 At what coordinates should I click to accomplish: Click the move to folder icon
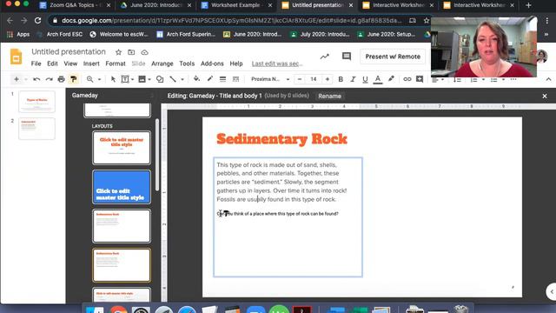[x=131, y=52]
